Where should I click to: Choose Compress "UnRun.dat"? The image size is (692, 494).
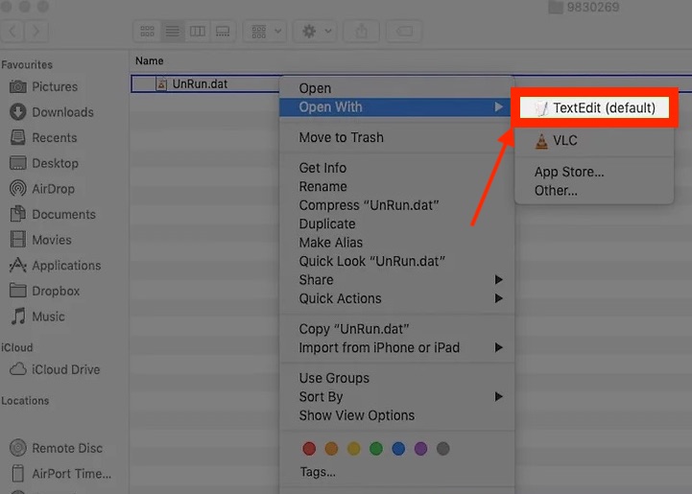click(396, 205)
